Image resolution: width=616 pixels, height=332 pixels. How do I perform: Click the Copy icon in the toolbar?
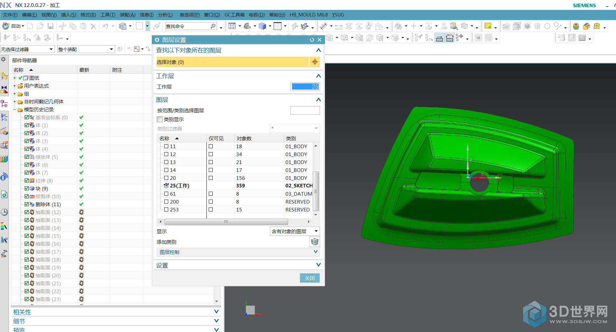[73, 26]
